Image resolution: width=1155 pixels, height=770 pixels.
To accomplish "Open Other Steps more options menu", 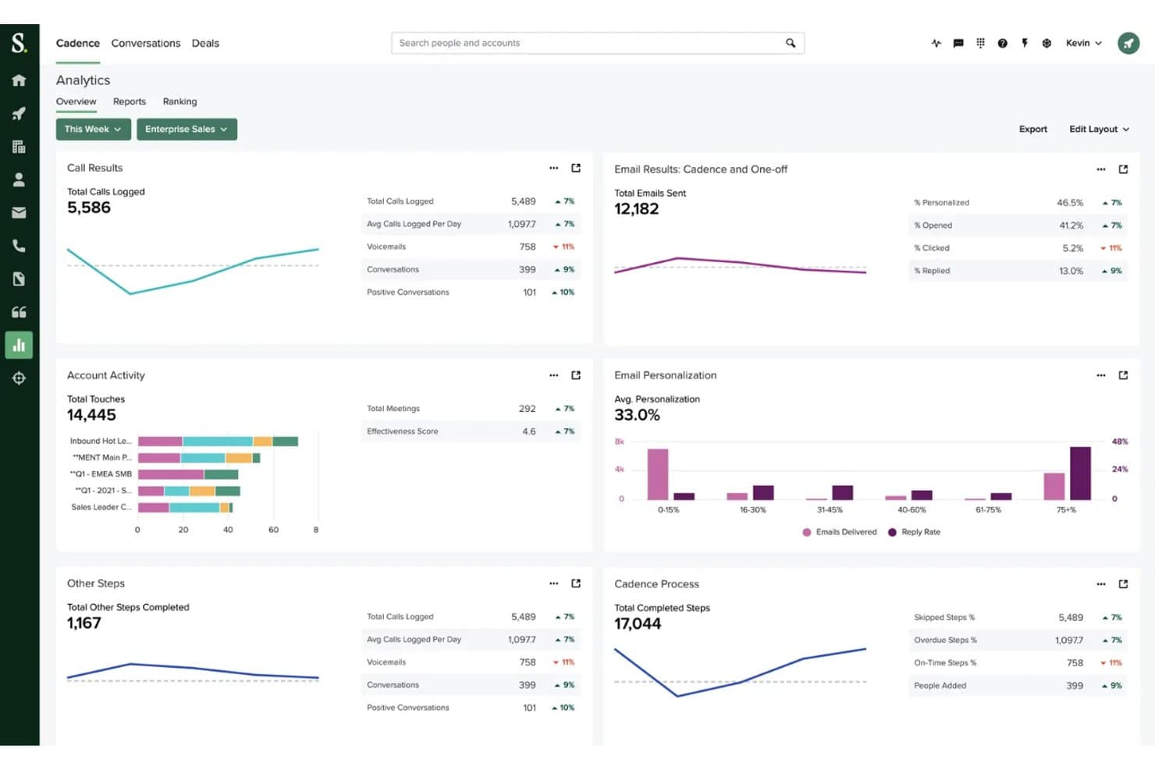I will (553, 583).
